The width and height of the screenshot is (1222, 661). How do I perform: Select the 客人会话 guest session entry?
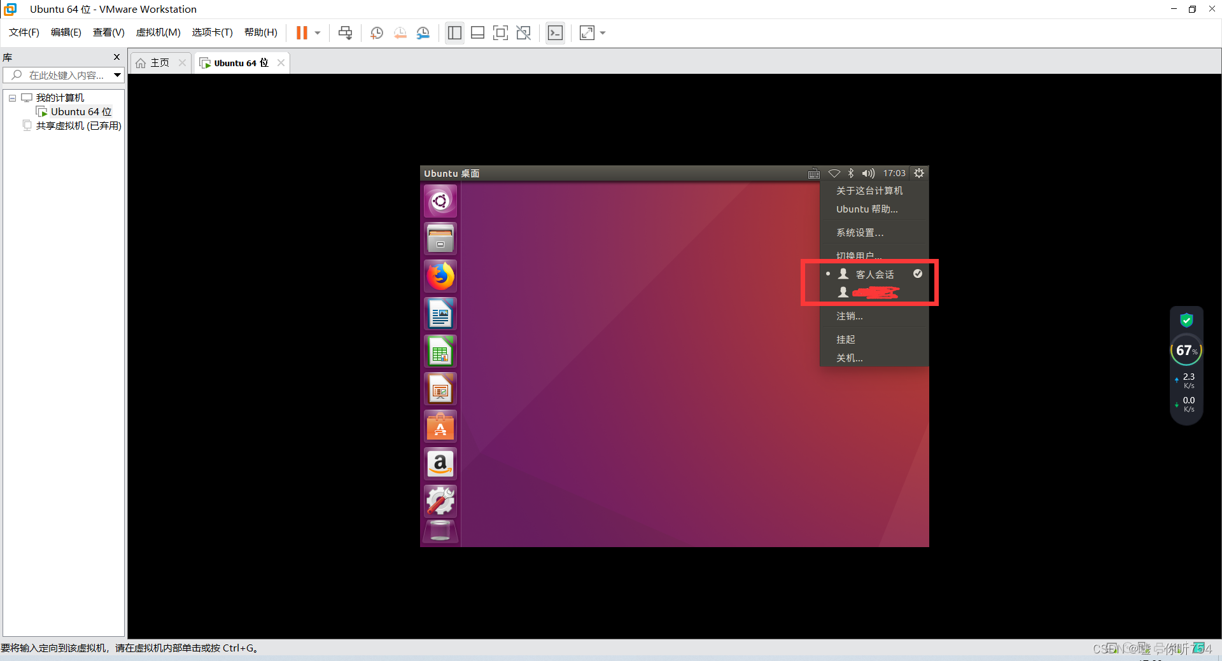point(874,274)
